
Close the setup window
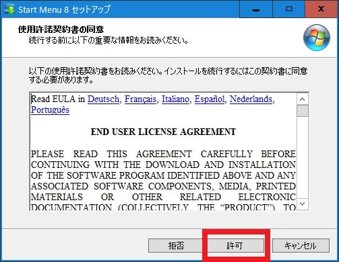(x=321, y=9)
